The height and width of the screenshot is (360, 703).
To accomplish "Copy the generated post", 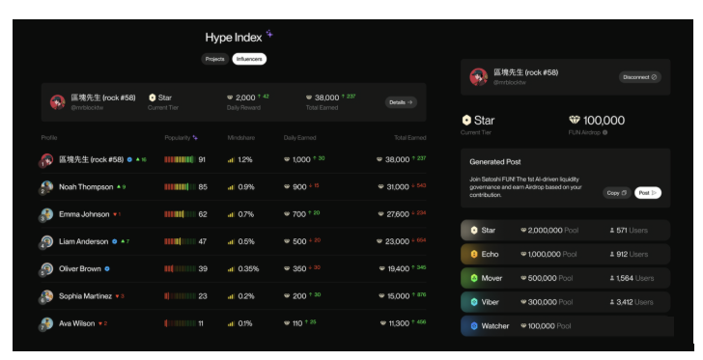I will click(616, 193).
